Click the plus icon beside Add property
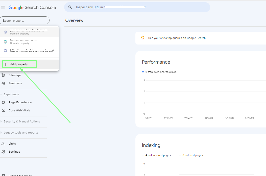 (6, 64)
